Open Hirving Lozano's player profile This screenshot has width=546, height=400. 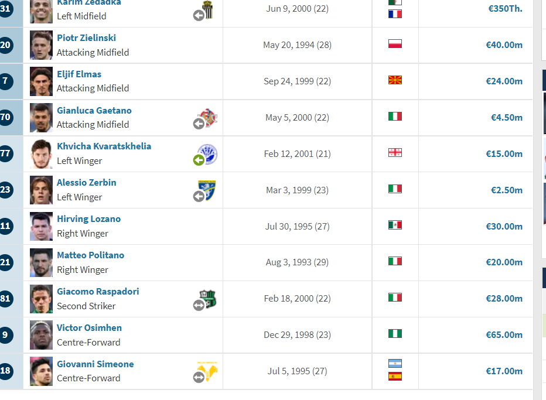click(89, 218)
